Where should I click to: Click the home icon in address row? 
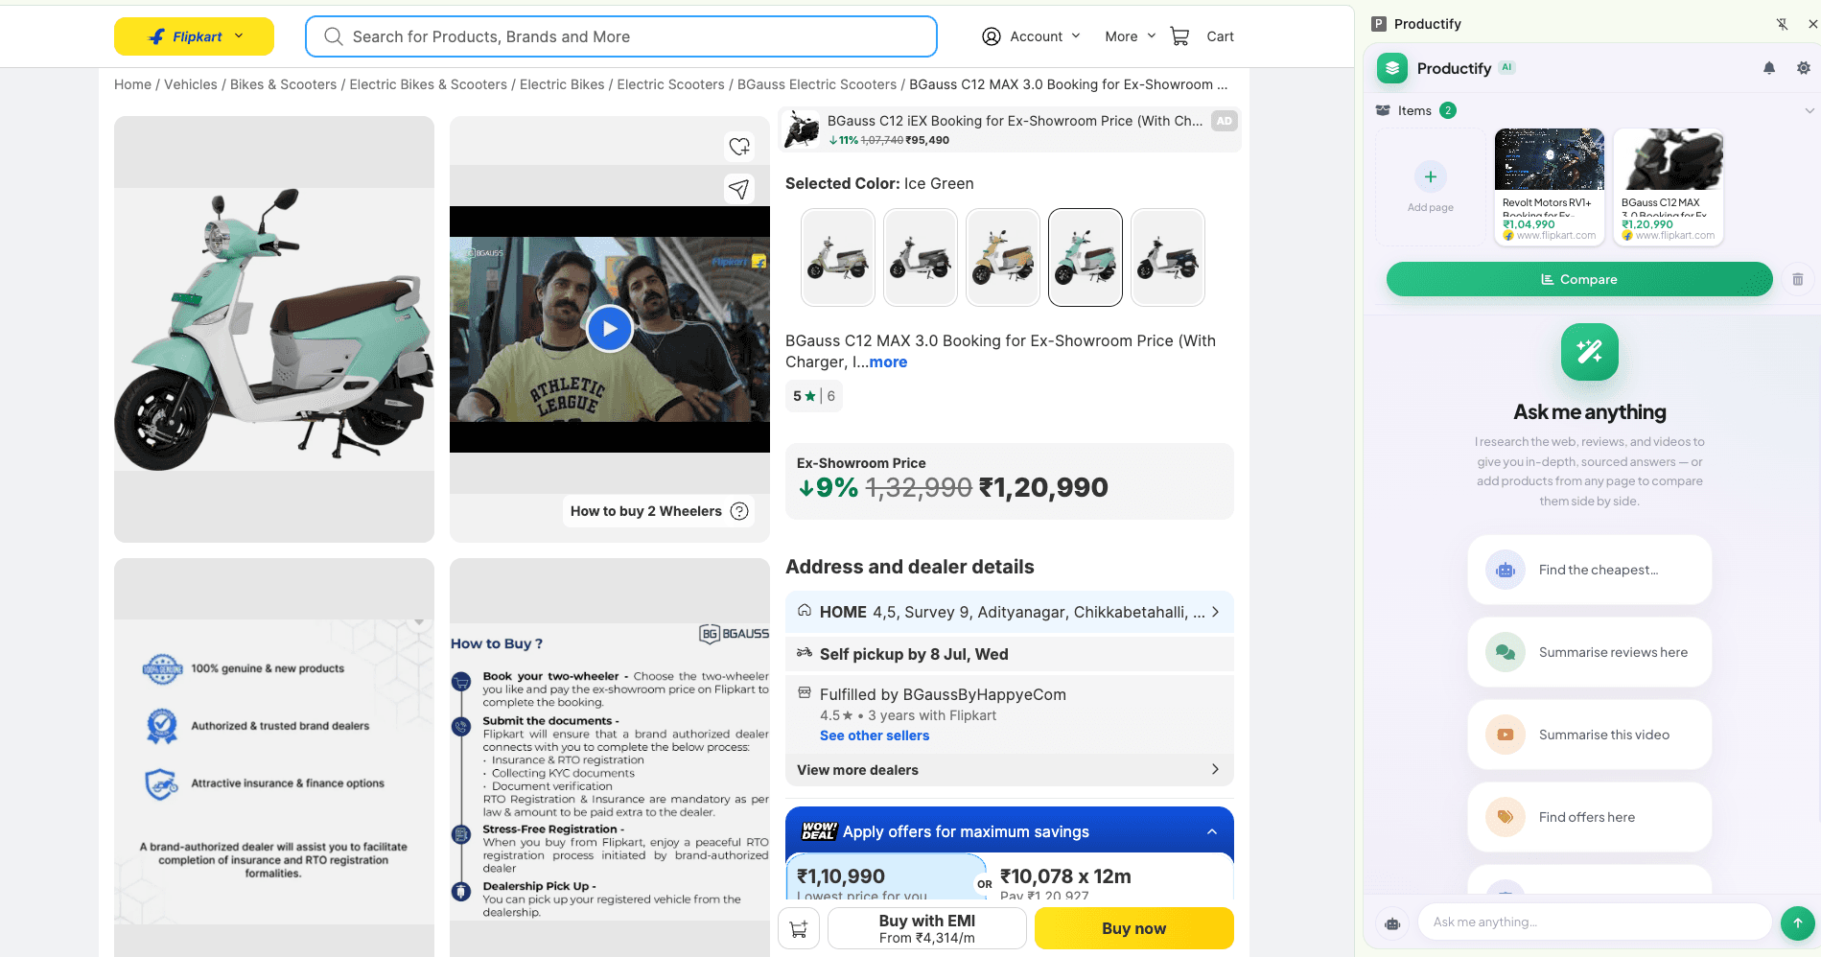point(805,611)
